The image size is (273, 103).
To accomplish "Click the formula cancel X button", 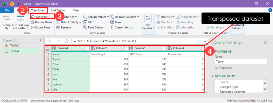I will click(49, 41).
